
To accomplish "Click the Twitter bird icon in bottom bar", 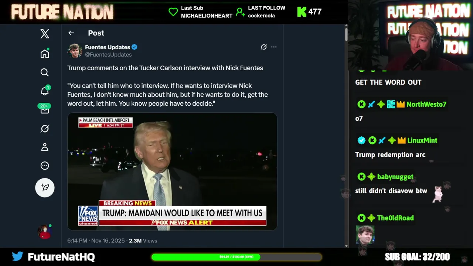I will (17, 256).
